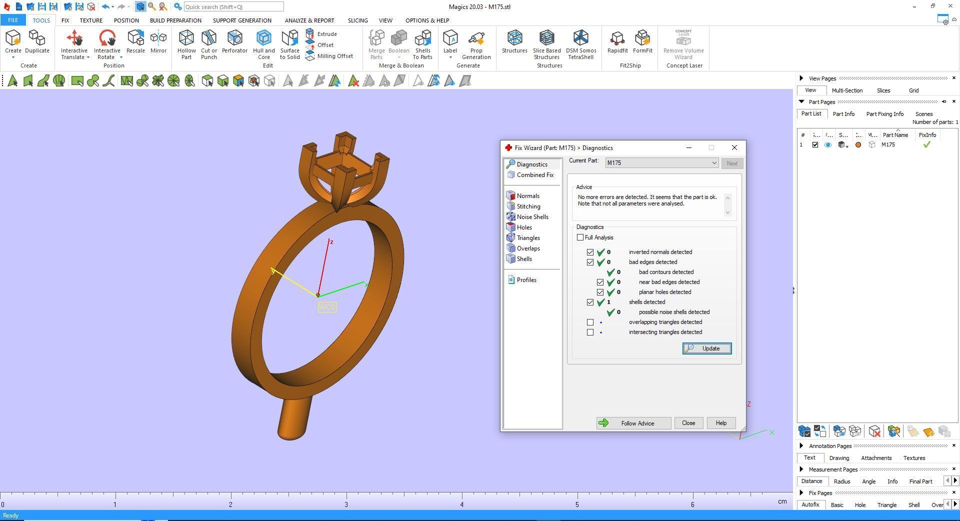Open Prop Generation tool
The height and width of the screenshot is (521, 960).
tap(476, 44)
